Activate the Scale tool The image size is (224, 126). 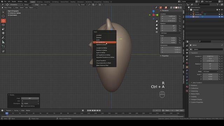click(3, 29)
